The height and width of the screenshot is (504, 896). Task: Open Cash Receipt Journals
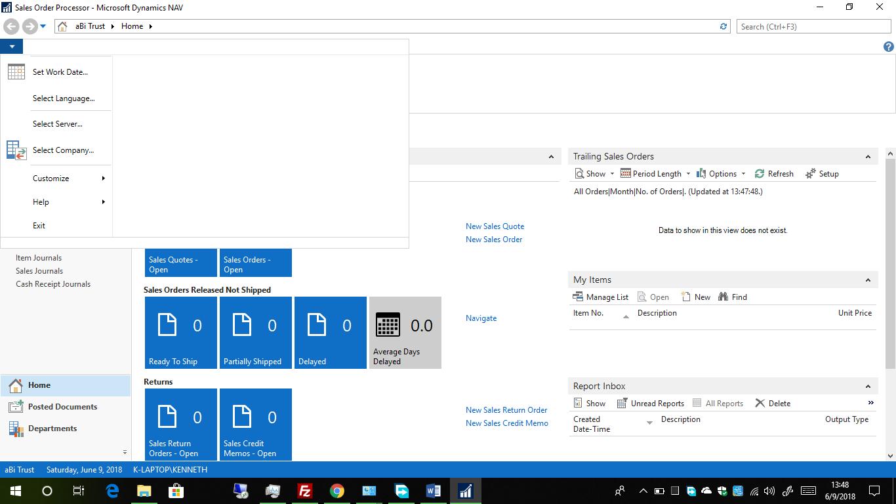[53, 284]
